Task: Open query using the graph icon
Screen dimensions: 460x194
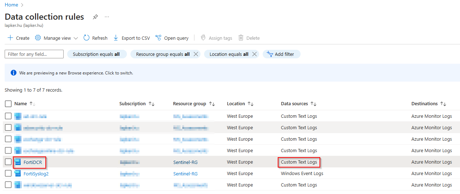Action: pyautogui.click(x=158, y=38)
